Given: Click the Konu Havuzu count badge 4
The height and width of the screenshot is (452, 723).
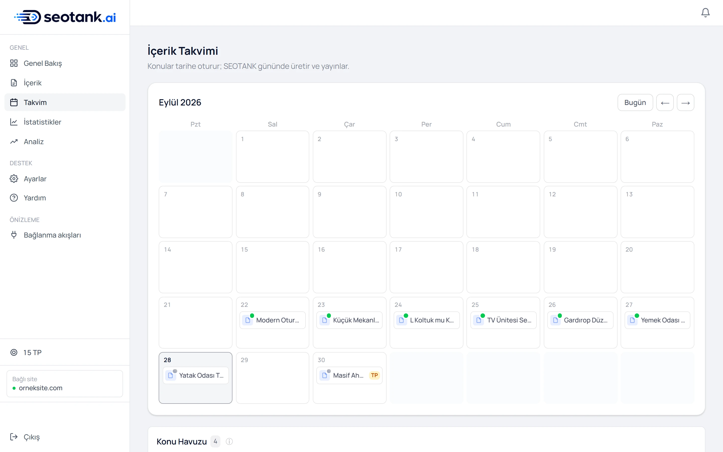Looking at the screenshot, I should click(215, 441).
